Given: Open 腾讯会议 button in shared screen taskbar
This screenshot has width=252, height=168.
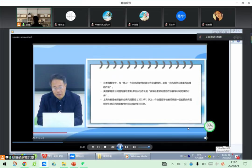Looking at the screenshot, I should 81,156.
